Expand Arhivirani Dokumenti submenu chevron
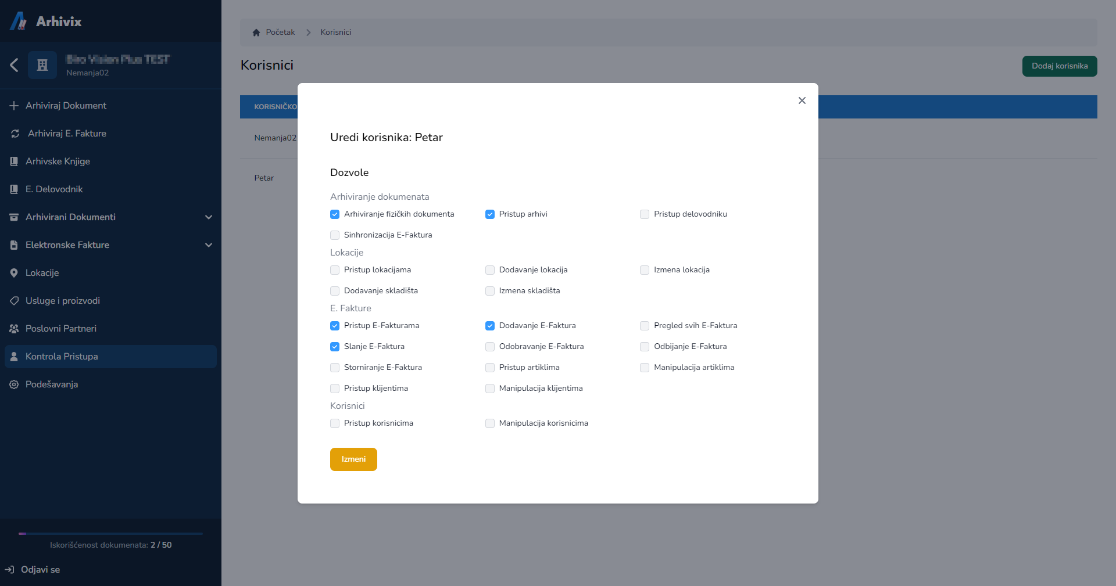1116x586 pixels. pyautogui.click(x=209, y=217)
